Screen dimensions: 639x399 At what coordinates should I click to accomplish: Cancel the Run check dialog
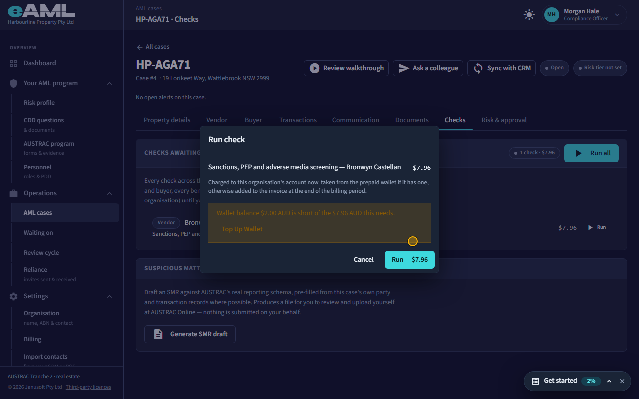tap(364, 260)
